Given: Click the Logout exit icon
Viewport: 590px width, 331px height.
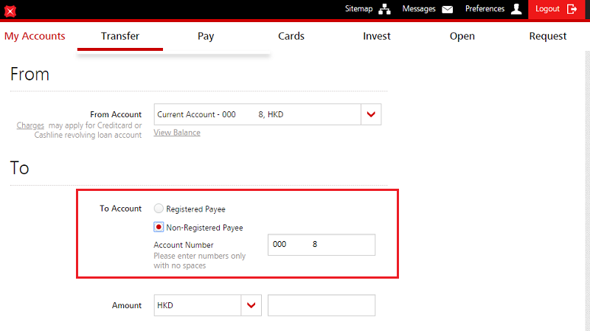Looking at the screenshot, I should coord(572,10).
